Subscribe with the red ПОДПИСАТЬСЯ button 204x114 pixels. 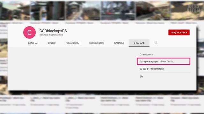179,32
